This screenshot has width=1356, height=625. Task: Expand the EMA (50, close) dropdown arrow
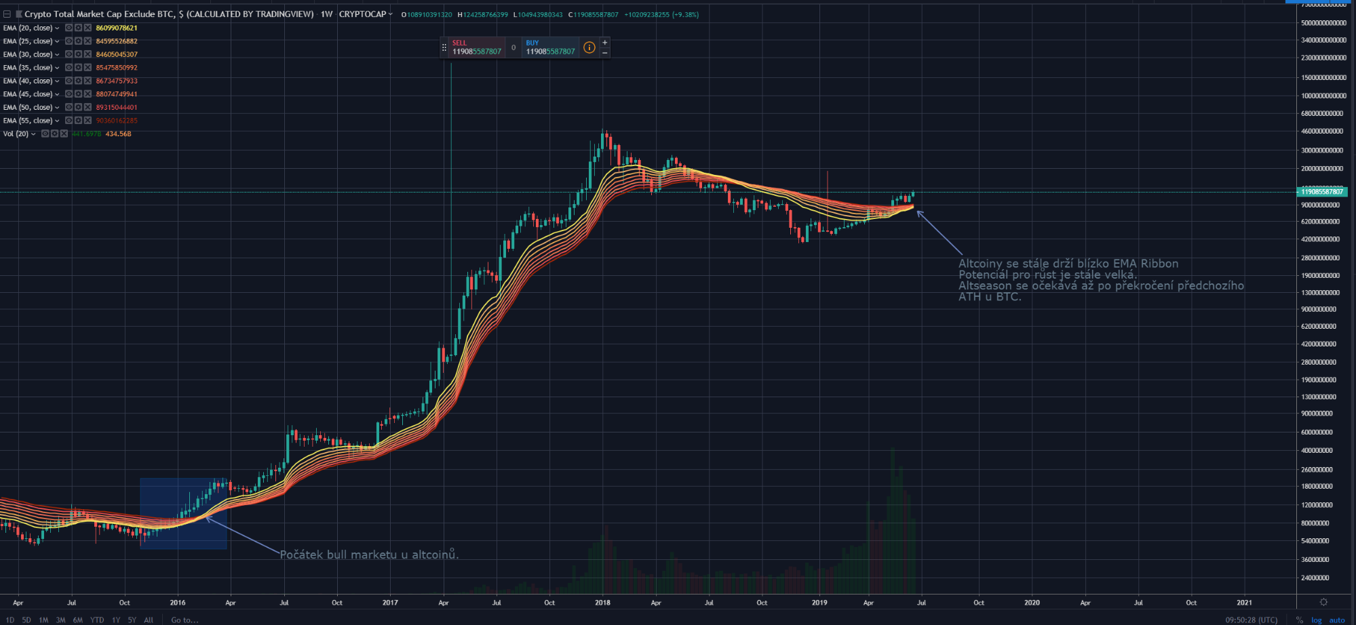[57, 108]
